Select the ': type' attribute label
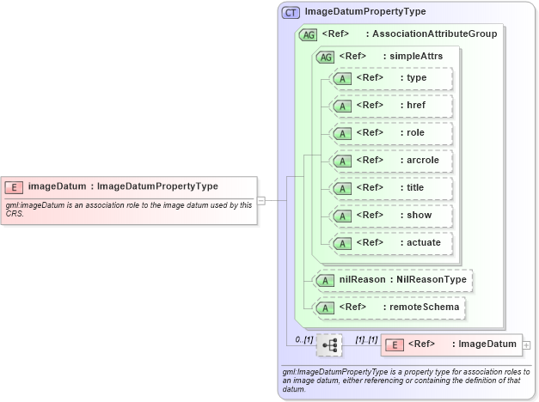 (x=413, y=78)
